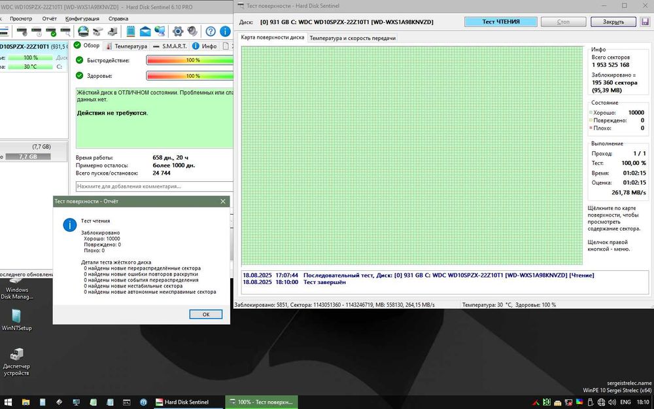Click OK in the surface test report
This screenshot has height=409, width=654.
[205, 314]
